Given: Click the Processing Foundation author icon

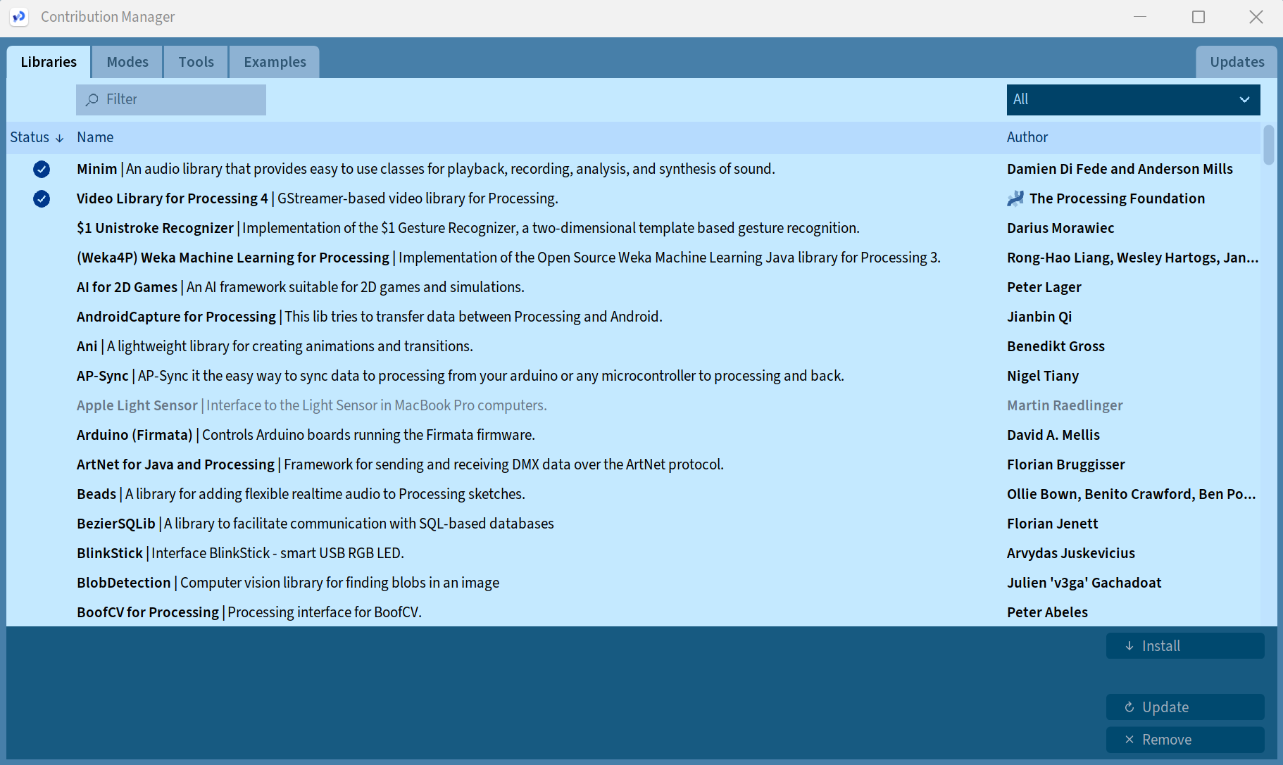Looking at the screenshot, I should [x=1015, y=198].
